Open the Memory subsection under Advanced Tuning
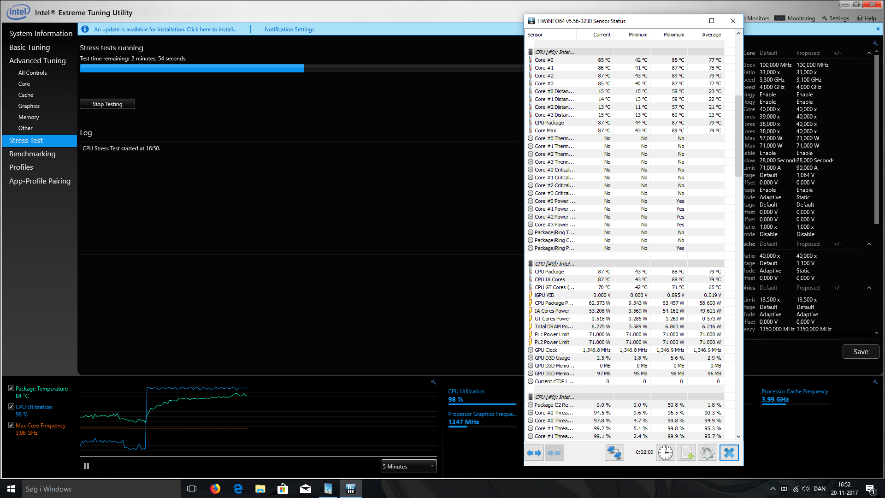 tap(29, 117)
